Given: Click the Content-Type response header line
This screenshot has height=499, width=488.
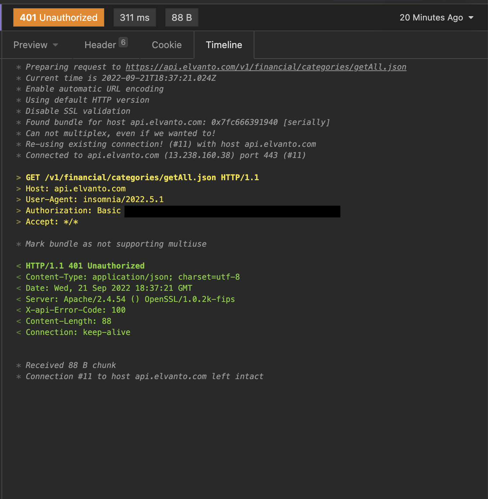Looking at the screenshot, I should click(133, 277).
